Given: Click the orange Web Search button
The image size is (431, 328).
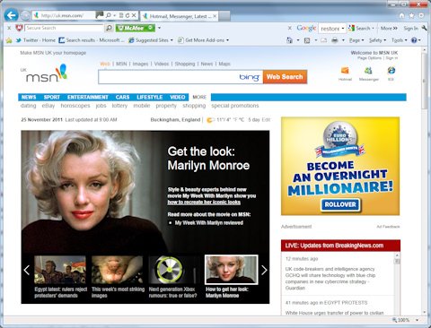Looking at the screenshot, I should pyautogui.click(x=285, y=77).
